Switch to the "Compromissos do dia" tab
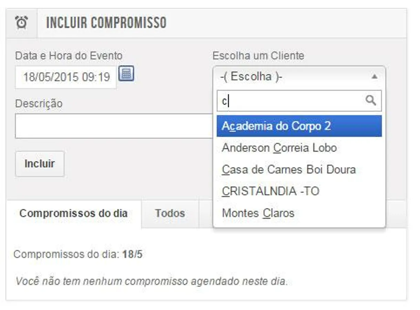 tap(74, 213)
